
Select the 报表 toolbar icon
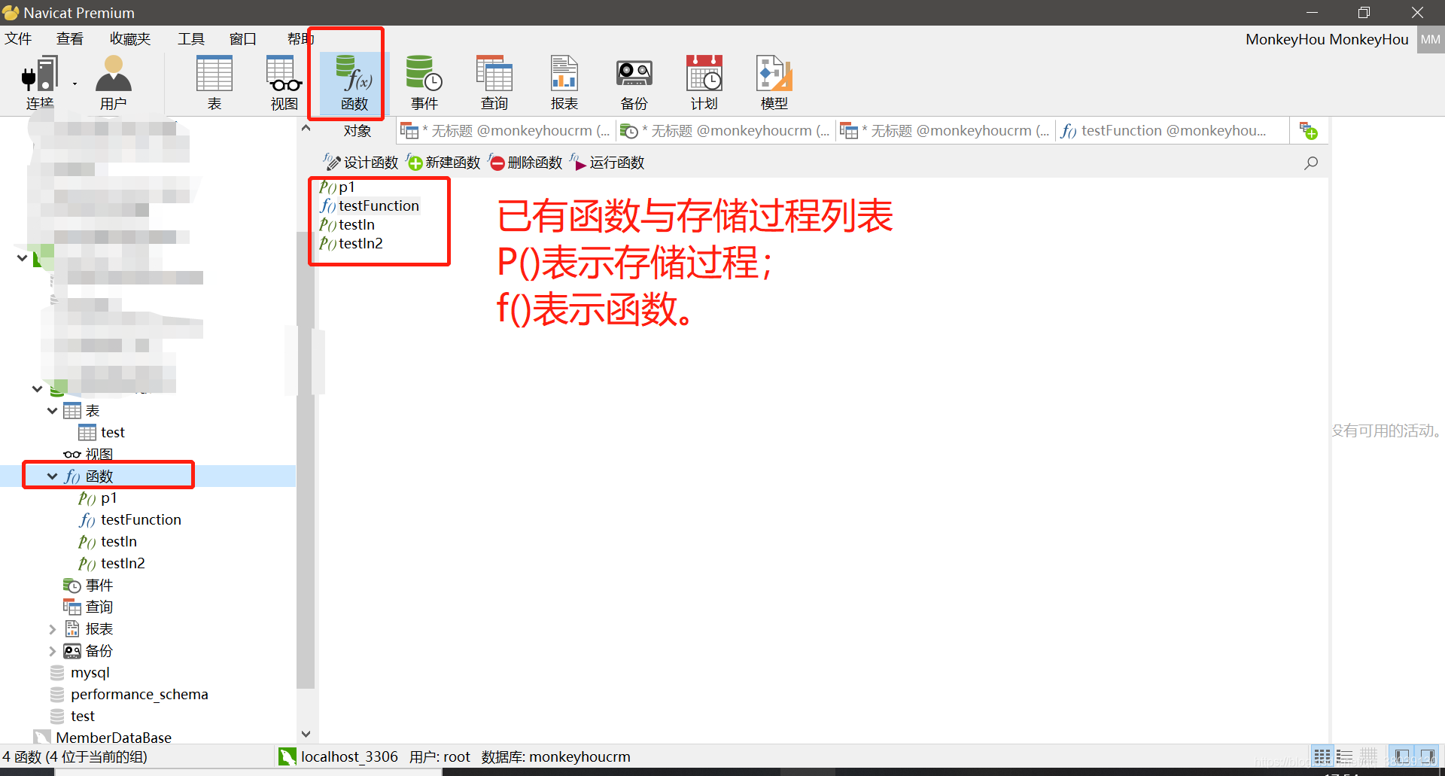click(564, 83)
